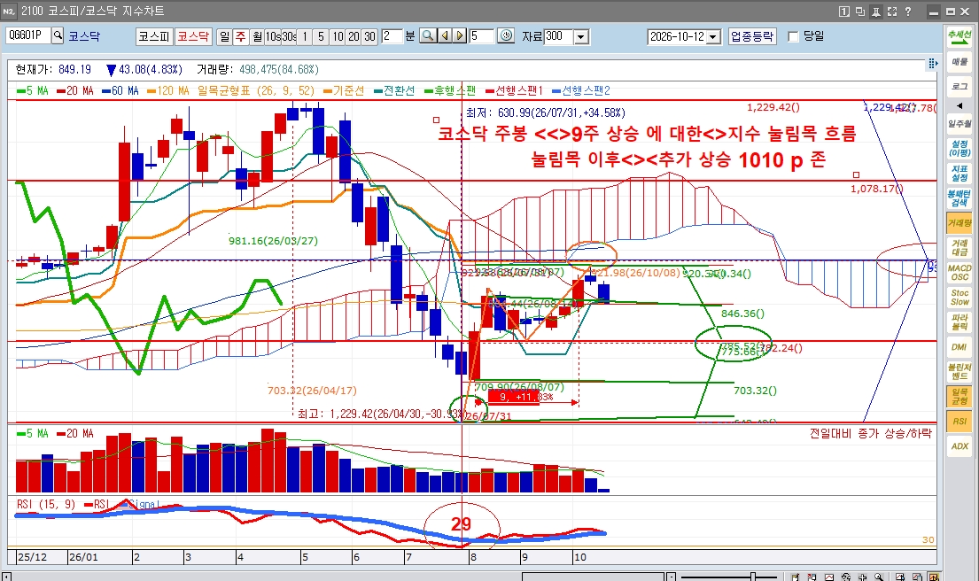979x581 pixels.
Task: Toggle the 일목균형 indicator in sidebar
Action: [959, 396]
